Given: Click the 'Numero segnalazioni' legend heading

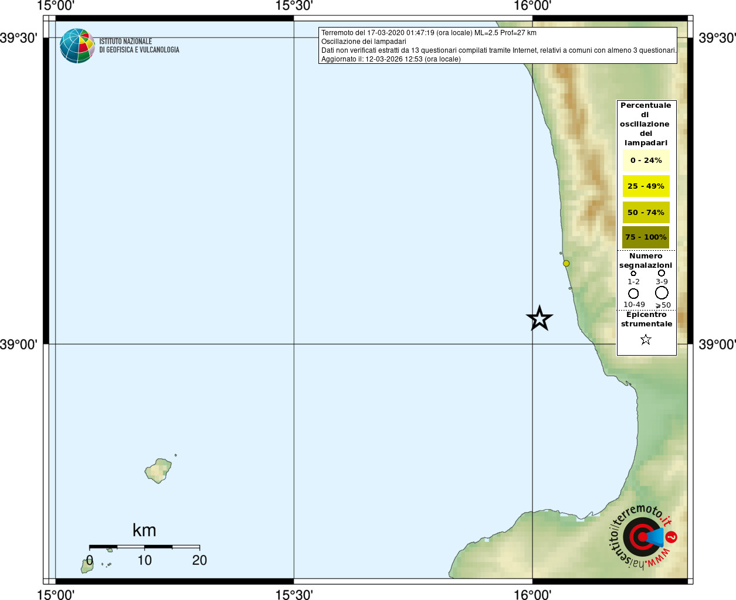Looking at the screenshot, I should pyautogui.click(x=646, y=260).
